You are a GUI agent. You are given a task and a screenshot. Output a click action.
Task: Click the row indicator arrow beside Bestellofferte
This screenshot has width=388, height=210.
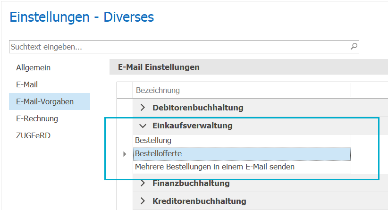125,154
